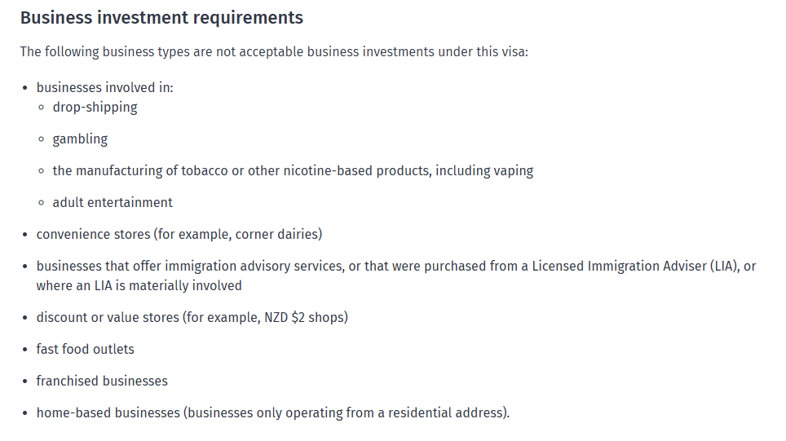This screenshot has height=441, width=786.
Task: Click the Business investment requirements heading
Action: (x=161, y=18)
